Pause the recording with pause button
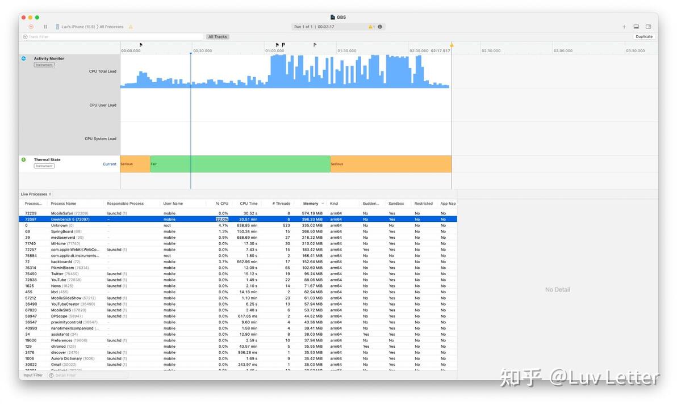Viewport: 677px width, 405px height. 45,27
